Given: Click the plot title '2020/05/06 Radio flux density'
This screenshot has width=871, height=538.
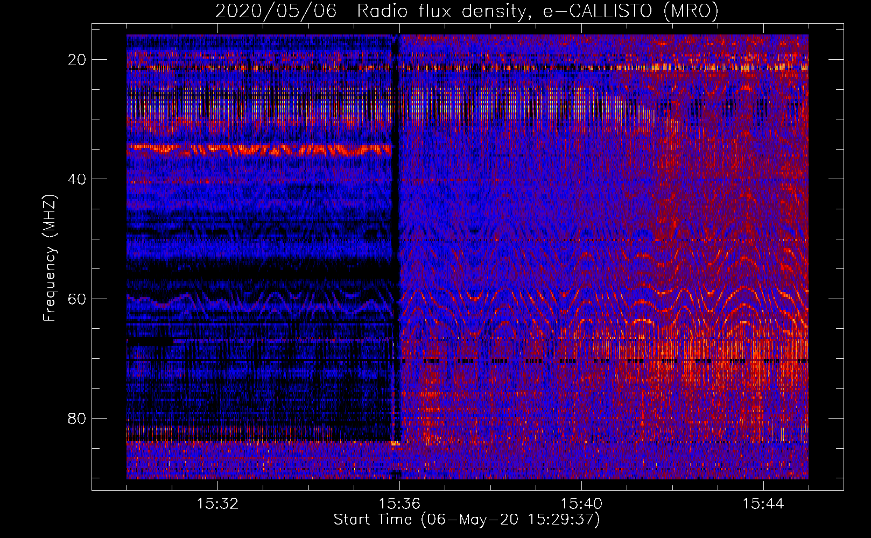Looking at the screenshot, I should [467, 11].
